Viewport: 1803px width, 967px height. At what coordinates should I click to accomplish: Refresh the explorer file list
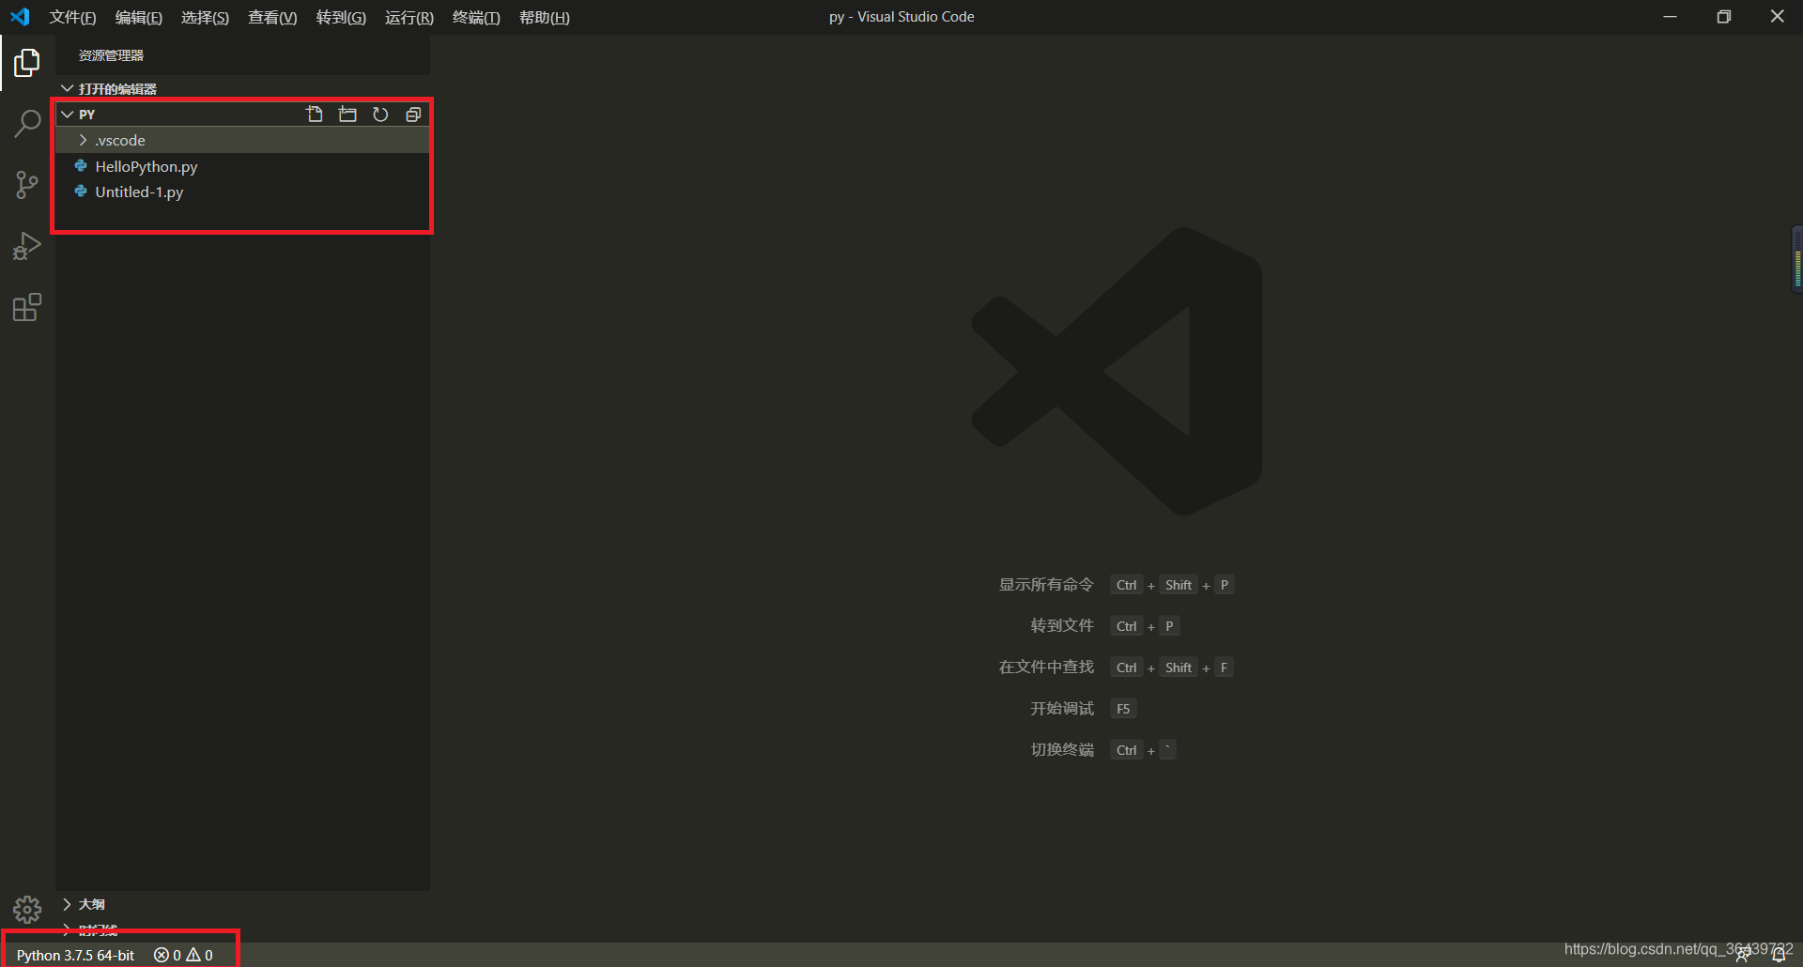(x=380, y=115)
